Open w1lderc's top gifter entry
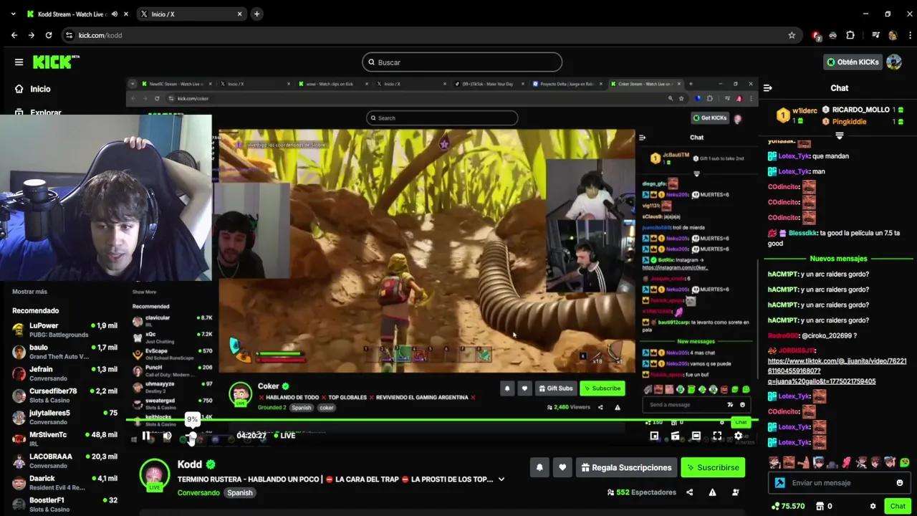The width and height of the screenshot is (917, 516). (797, 115)
